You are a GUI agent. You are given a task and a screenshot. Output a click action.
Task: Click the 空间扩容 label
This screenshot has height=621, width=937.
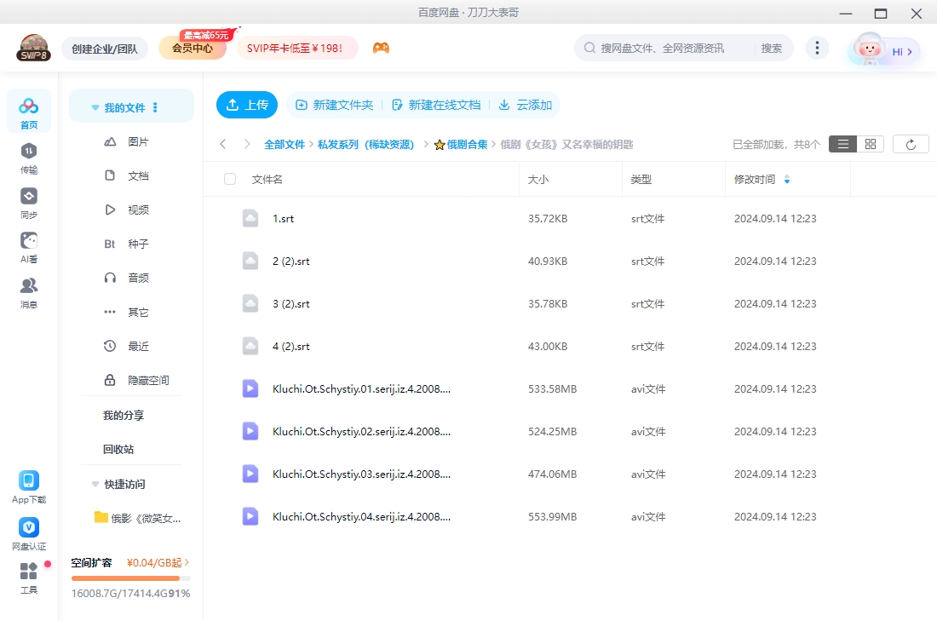(x=91, y=563)
